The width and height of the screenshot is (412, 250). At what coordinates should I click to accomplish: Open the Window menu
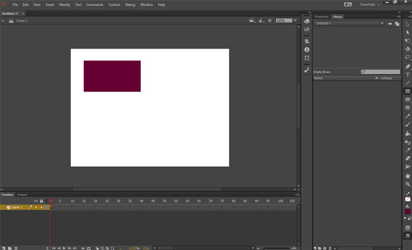pos(147,5)
